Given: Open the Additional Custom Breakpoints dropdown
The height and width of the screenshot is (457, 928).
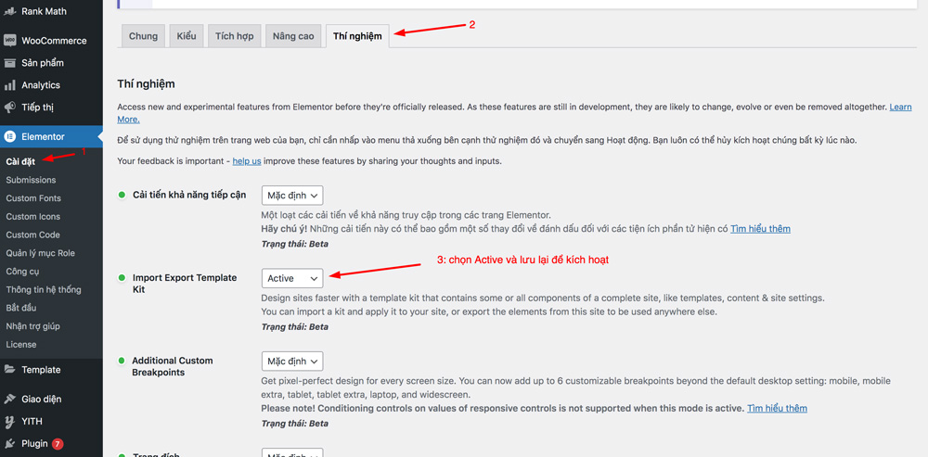Looking at the screenshot, I should click(292, 361).
